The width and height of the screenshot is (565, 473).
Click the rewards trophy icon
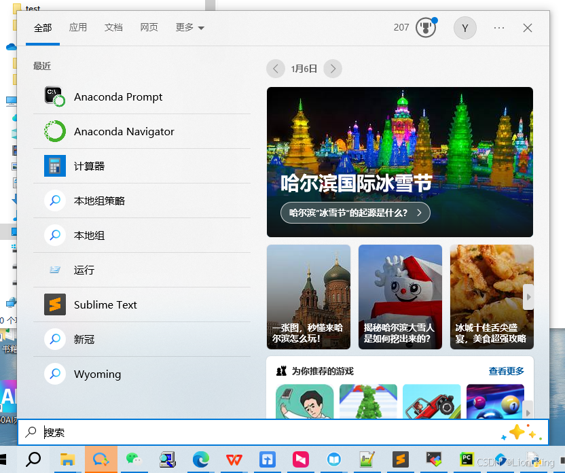coord(426,28)
